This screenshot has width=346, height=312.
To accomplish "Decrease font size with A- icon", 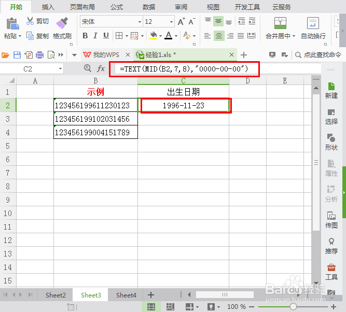I will 192,22.
